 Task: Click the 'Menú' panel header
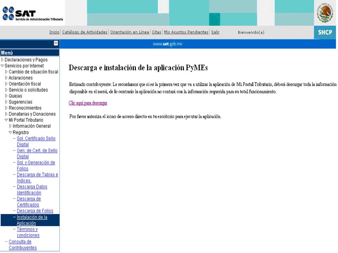[30, 52]
